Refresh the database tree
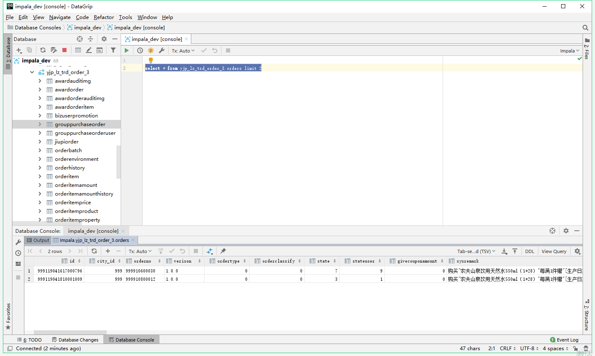The height and width of the screenshot is (356, 595). pyautogui.click(x=43, y=50)
